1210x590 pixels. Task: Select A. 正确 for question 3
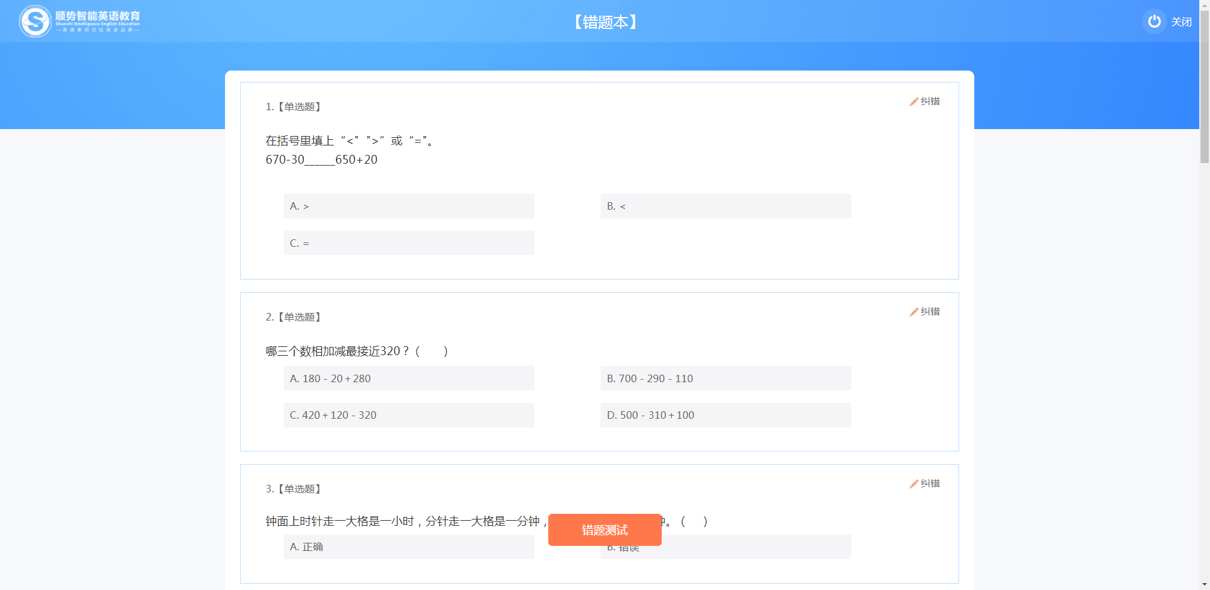pyautogui.click(x=409, y=547)
